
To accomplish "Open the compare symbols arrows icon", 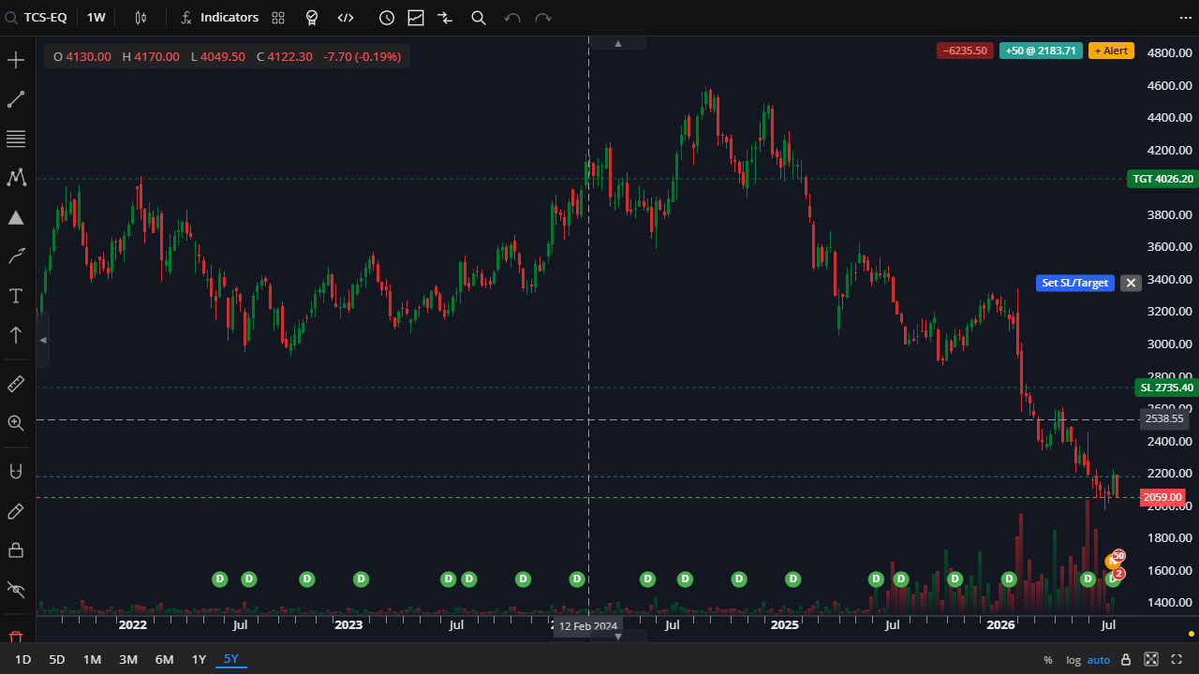I will (444, 18).
